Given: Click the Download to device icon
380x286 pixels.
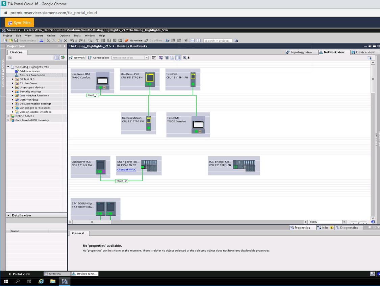Looking at the screenshot, I should click(103, 41).
